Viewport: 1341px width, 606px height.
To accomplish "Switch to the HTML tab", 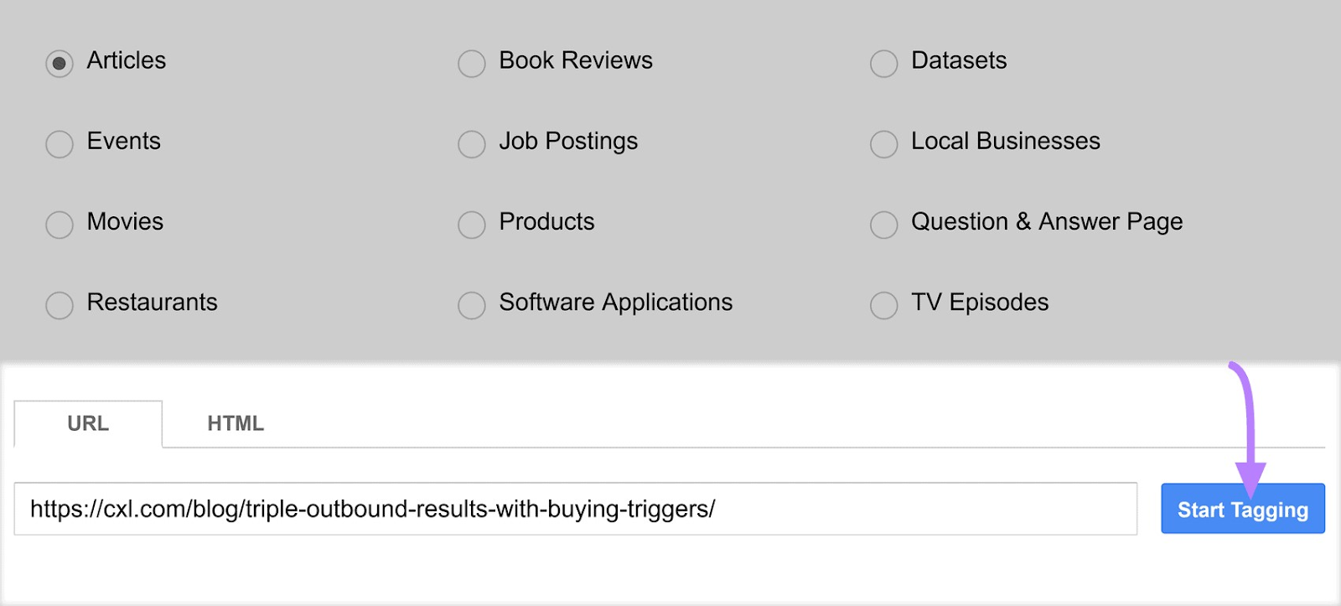I will (236, 423).
